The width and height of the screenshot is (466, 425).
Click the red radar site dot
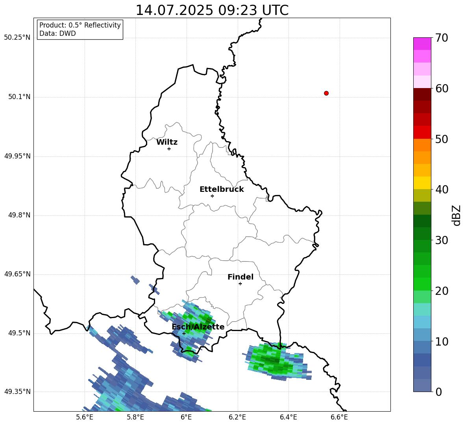click(x=326, y=93)
